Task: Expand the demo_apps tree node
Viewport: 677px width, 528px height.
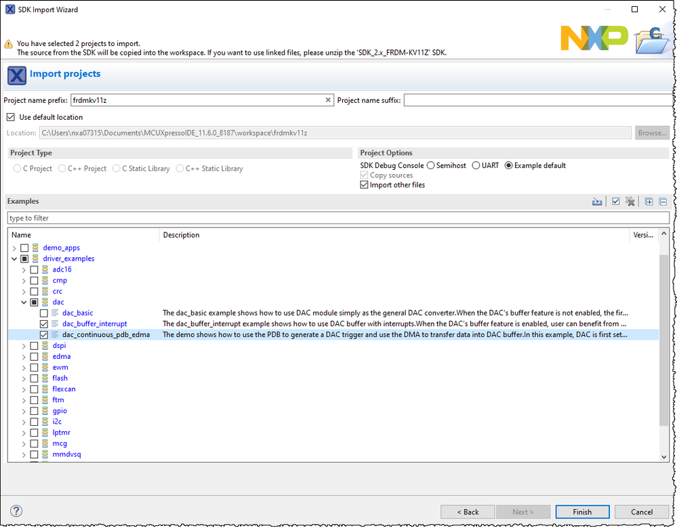Action: pos(14,248)
